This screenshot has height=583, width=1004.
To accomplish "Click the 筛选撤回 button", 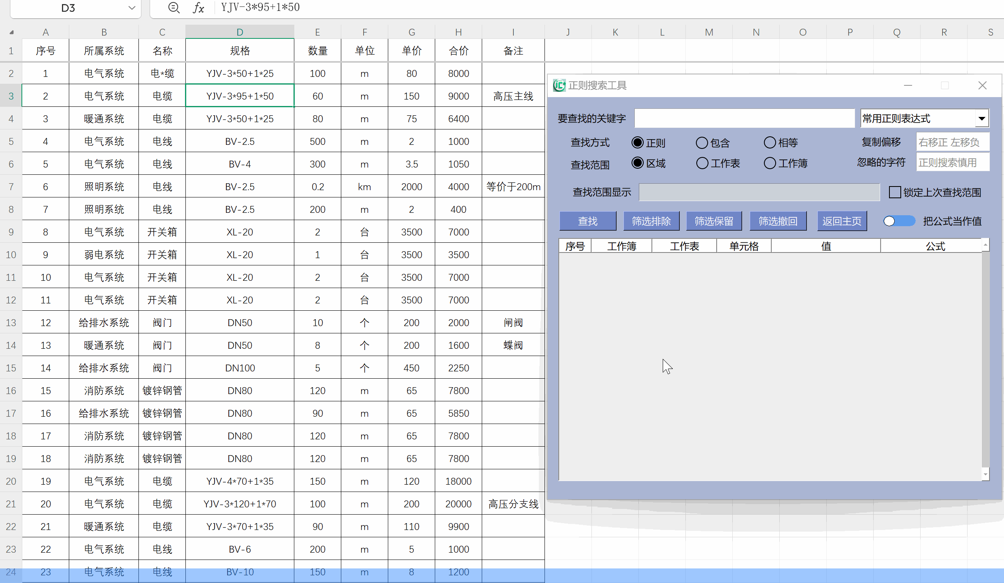I will [x=778, y=221].
